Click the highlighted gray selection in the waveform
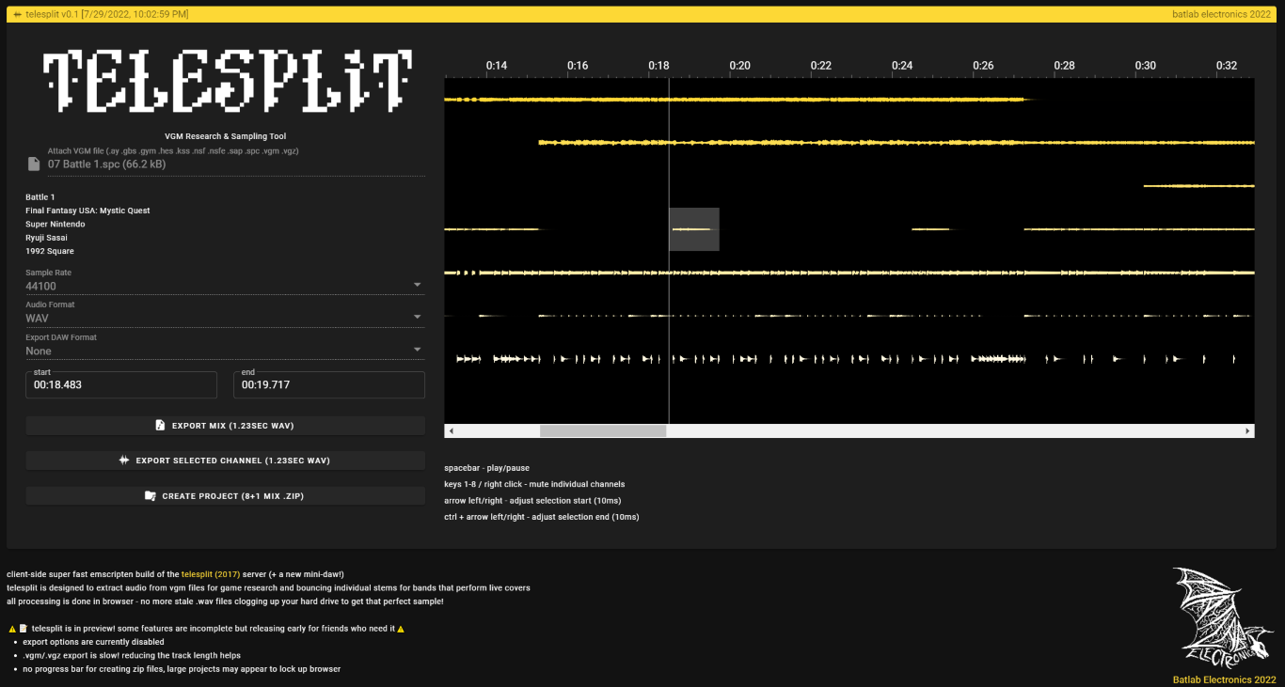This screenshot has width=1285, height=687. coord(694,229)
